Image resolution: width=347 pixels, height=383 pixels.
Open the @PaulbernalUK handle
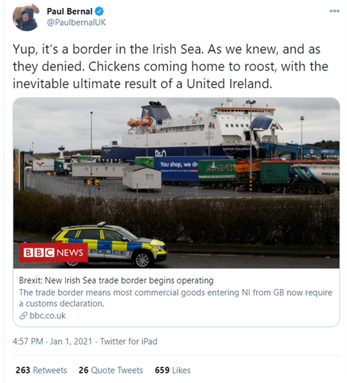76,23
